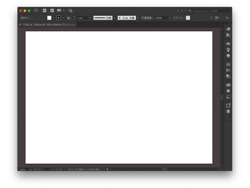Click the arrange documents icon
The image size is (250, 188).
59,10
